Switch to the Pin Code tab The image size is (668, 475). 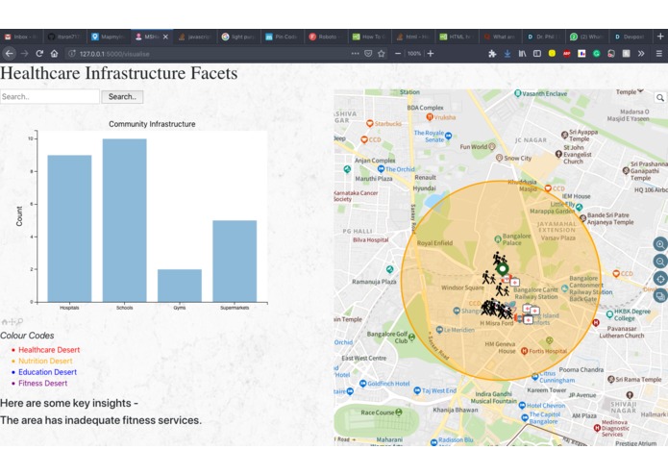[282, 37]
